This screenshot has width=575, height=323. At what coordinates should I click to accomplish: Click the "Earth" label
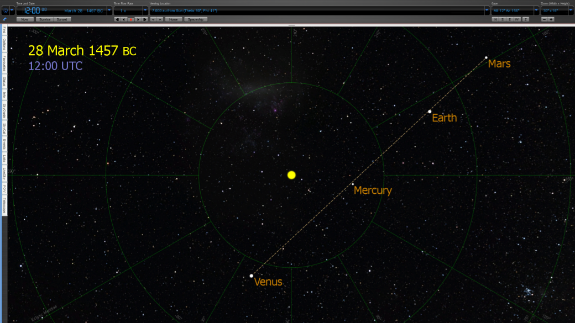click(x=445, y=118)
